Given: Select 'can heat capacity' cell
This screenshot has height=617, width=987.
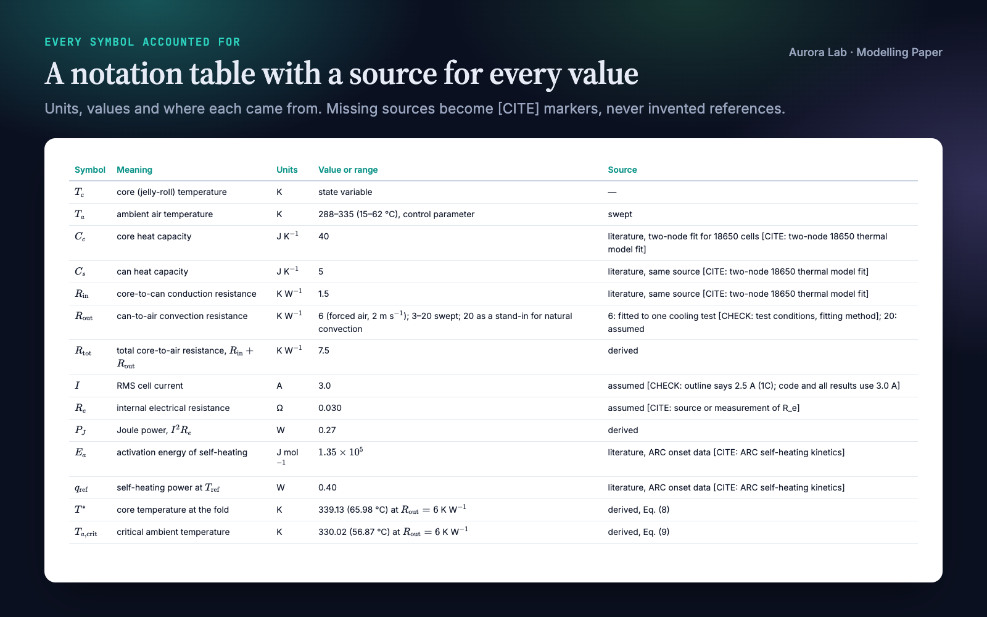Looking at the screenshot, I should [152, 271].
